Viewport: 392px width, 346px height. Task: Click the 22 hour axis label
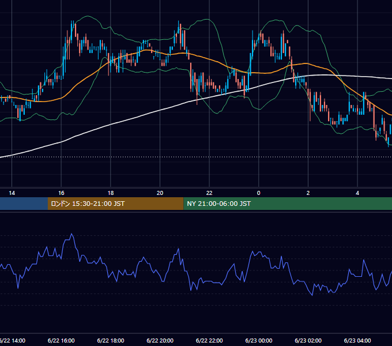(x=209, y=193)
